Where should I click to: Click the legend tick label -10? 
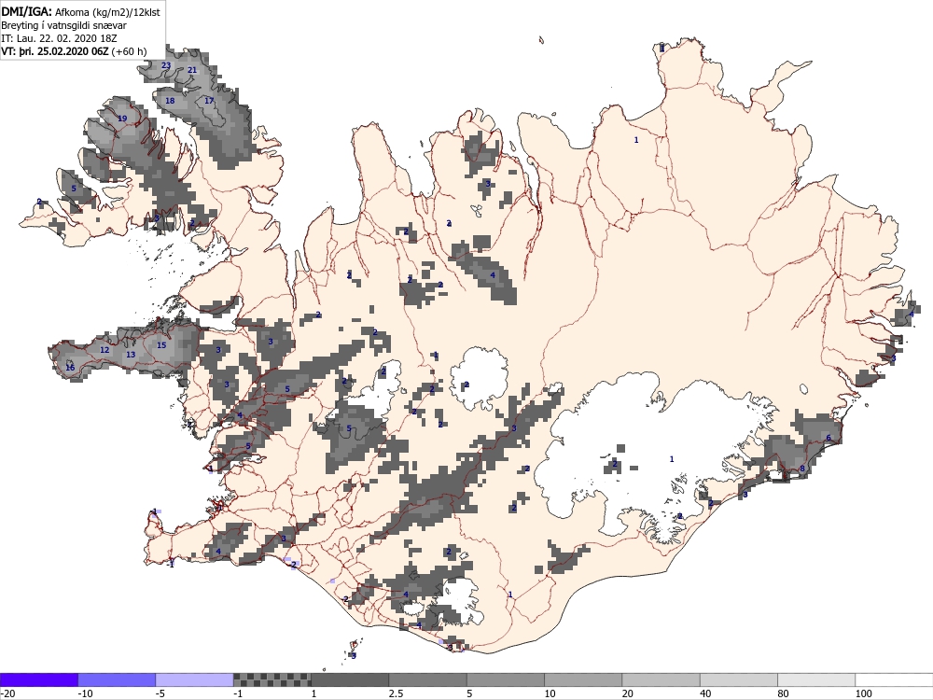click(x=86, y=693)
